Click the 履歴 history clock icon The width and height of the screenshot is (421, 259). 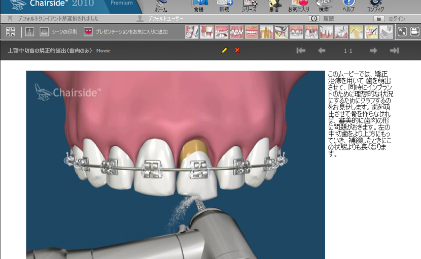pos(313,19)
